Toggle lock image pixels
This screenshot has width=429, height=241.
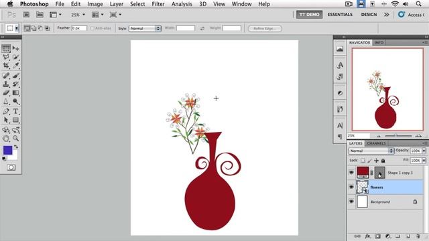click(x=369, y=161)
